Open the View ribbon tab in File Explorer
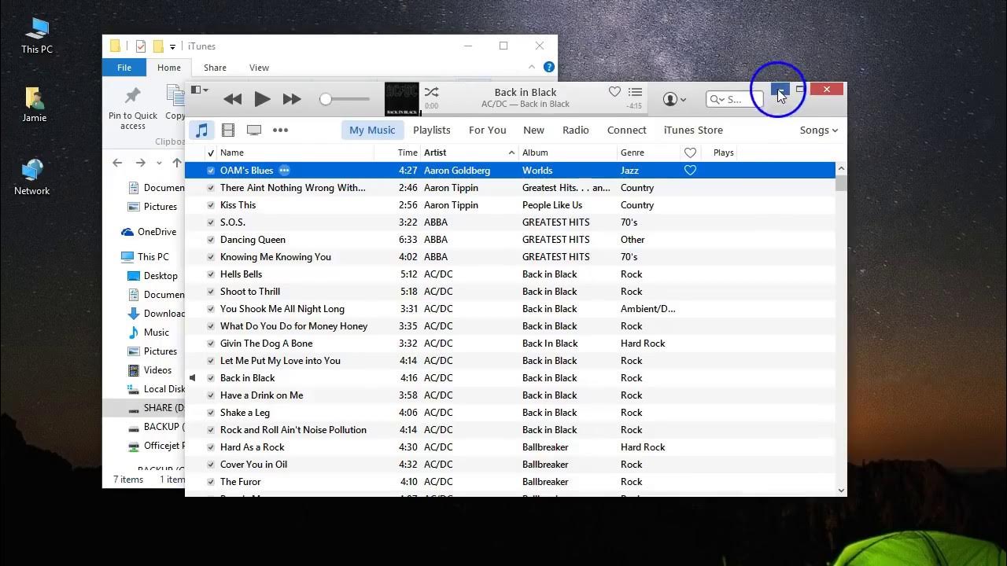The height and width of the screenshot is (566, 1007). tap(259, 68)
